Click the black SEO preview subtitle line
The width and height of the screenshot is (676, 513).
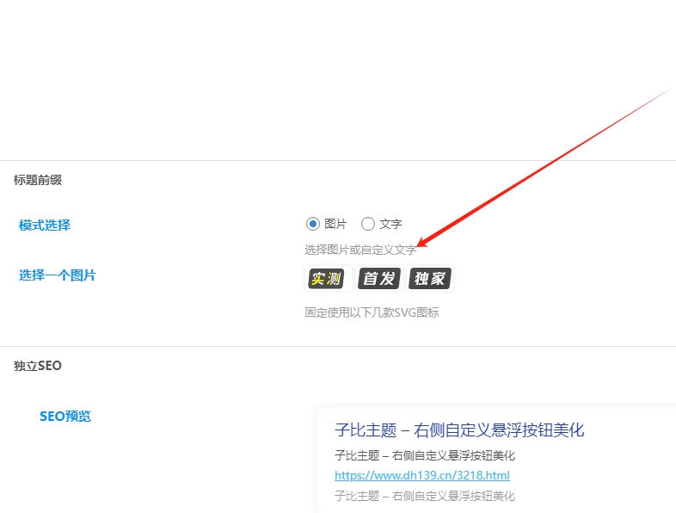click(425, 455)
